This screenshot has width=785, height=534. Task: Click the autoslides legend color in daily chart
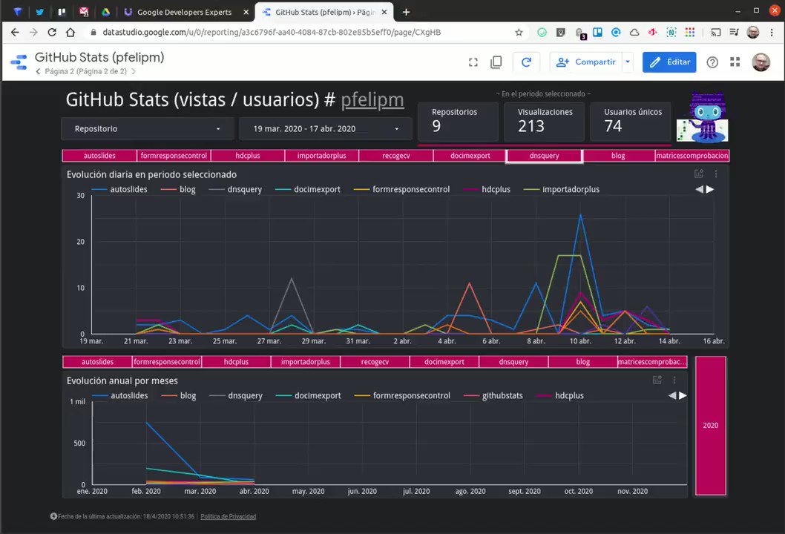tap(99, 190)
